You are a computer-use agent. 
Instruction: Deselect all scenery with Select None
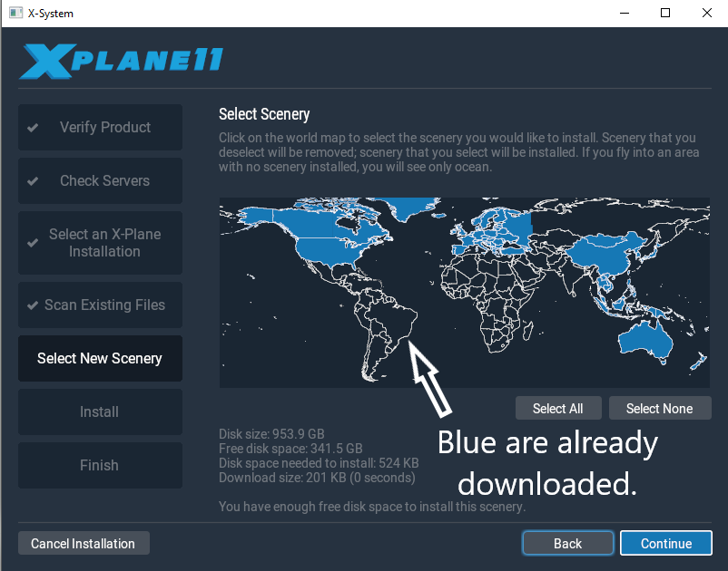tap(660, 408)
